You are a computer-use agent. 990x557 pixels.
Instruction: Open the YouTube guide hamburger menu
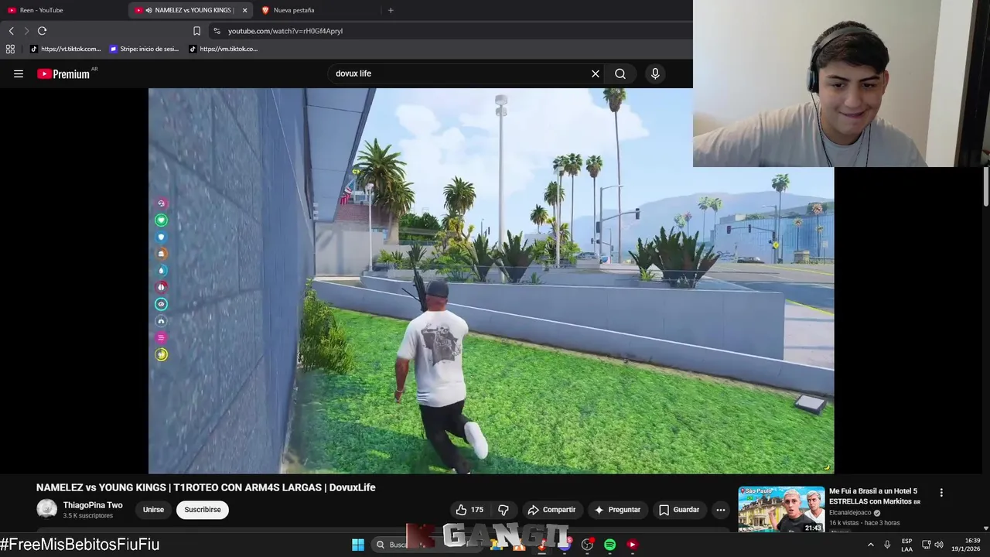click(19, 73)
